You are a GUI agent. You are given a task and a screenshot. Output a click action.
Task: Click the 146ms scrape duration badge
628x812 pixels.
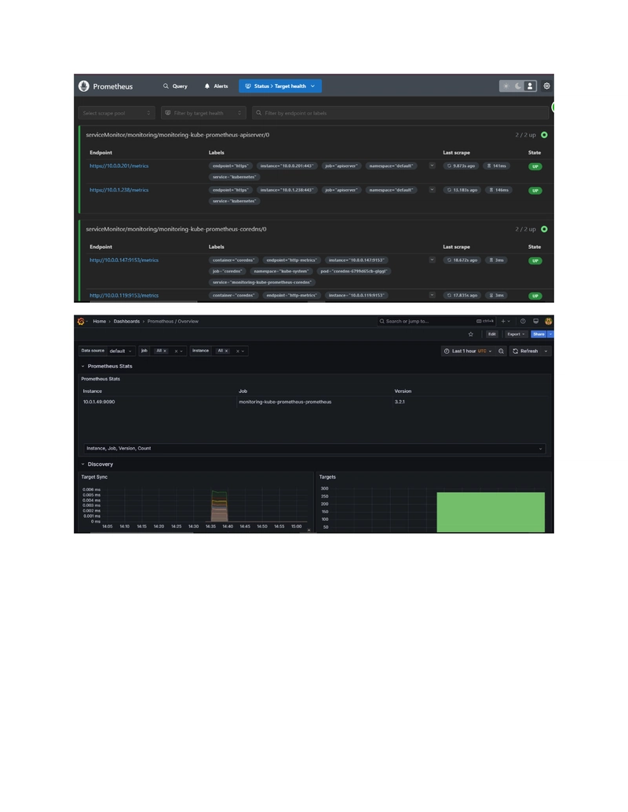(x=499, y=190)
